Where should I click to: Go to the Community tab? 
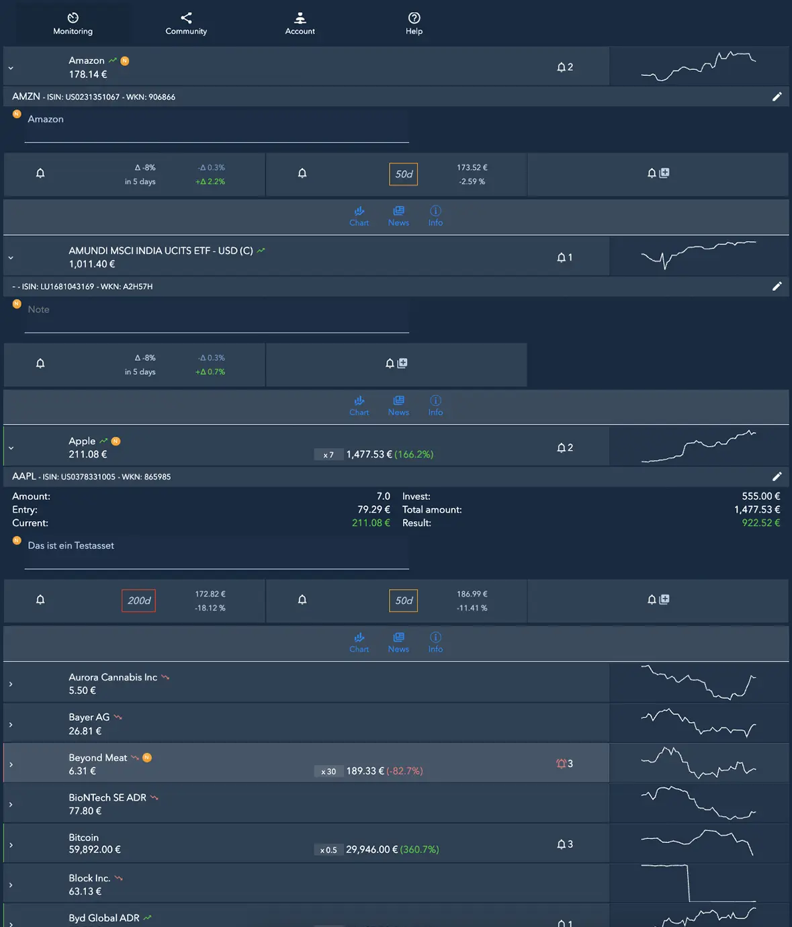pos(186,24)
